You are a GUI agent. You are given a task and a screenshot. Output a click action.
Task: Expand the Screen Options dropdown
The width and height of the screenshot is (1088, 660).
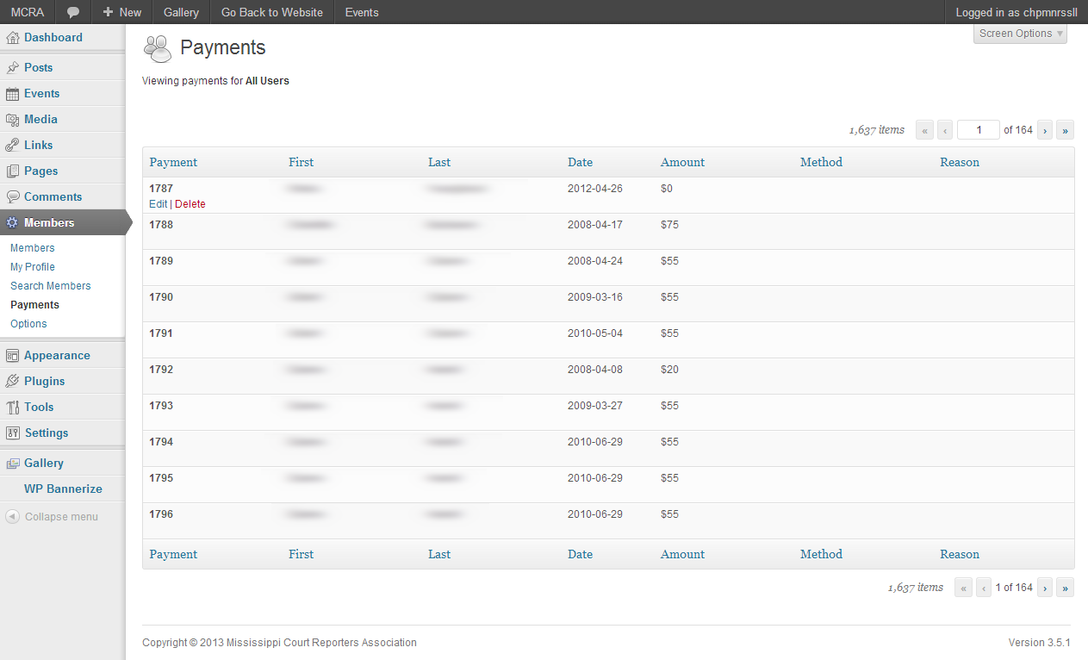(x=1020, y=34)
